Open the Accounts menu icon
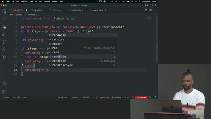The image size is (211, 119). [4, 84]
